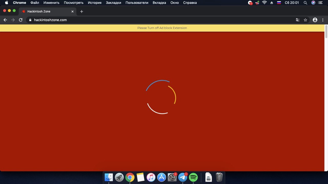Open Google Chrome from the Dock
328x184 pixels.
(x=130, y=177)
